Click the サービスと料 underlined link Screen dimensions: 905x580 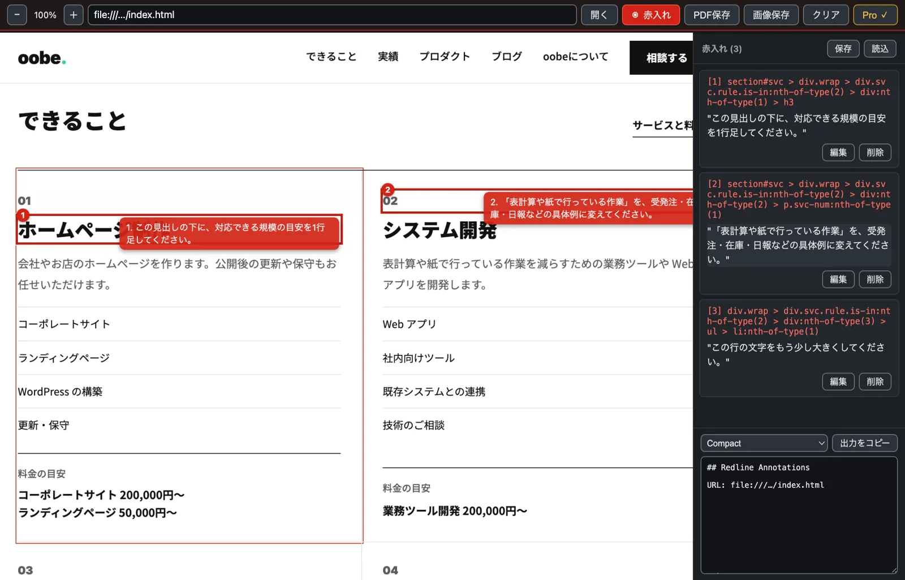point(662,126)
